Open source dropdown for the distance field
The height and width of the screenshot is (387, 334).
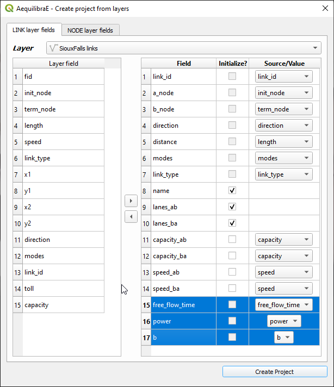pyautogui.click(x=283, y=142)
